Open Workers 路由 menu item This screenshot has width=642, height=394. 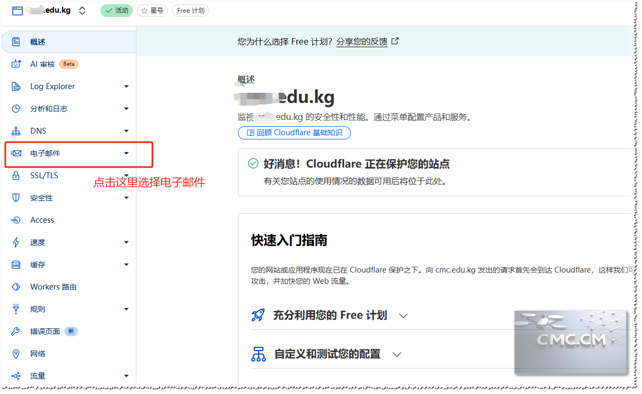tap(69, 287)
